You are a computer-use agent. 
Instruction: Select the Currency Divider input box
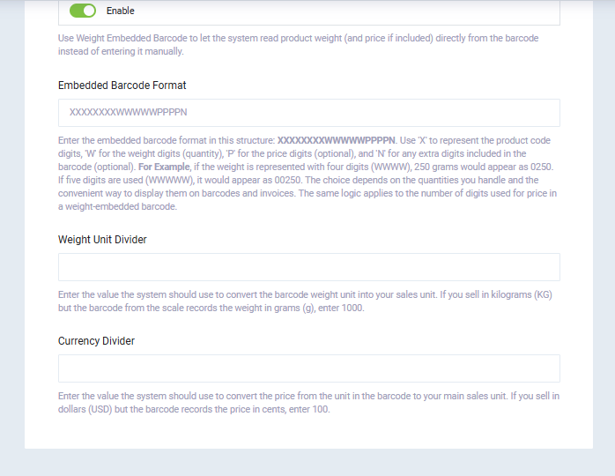[308, 368]
